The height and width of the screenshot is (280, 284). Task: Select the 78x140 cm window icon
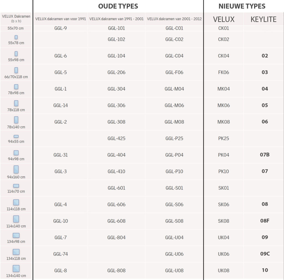coord(16,120)
